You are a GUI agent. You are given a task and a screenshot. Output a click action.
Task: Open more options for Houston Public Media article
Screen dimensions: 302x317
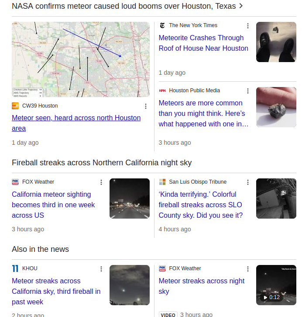pyautogui.click(x=248, y=91)
